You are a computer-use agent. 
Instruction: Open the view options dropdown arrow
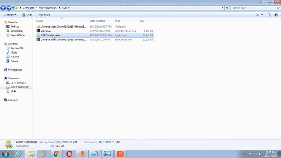(262, 15)
